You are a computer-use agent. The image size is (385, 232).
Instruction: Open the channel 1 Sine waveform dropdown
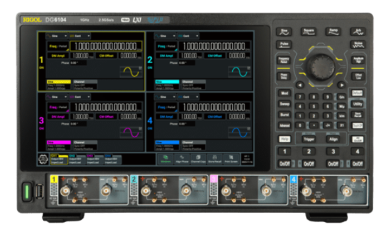56,36
